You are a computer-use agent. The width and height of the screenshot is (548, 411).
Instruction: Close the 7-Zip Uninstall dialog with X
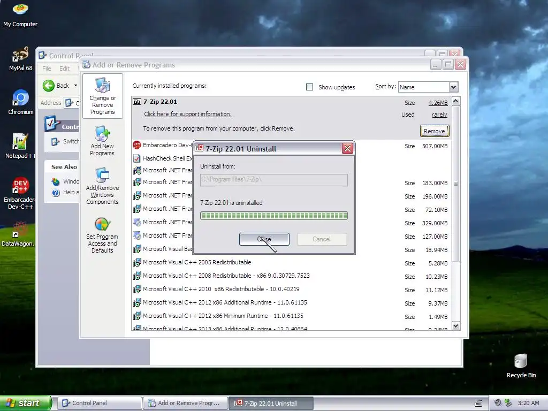[x=347, y=149]
